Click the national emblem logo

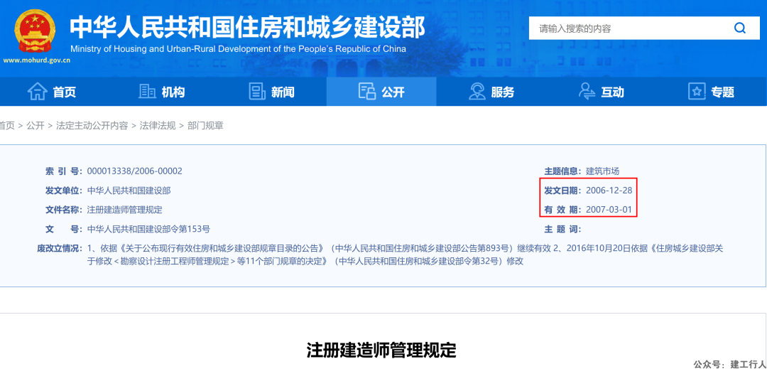[x=35, y=31]
